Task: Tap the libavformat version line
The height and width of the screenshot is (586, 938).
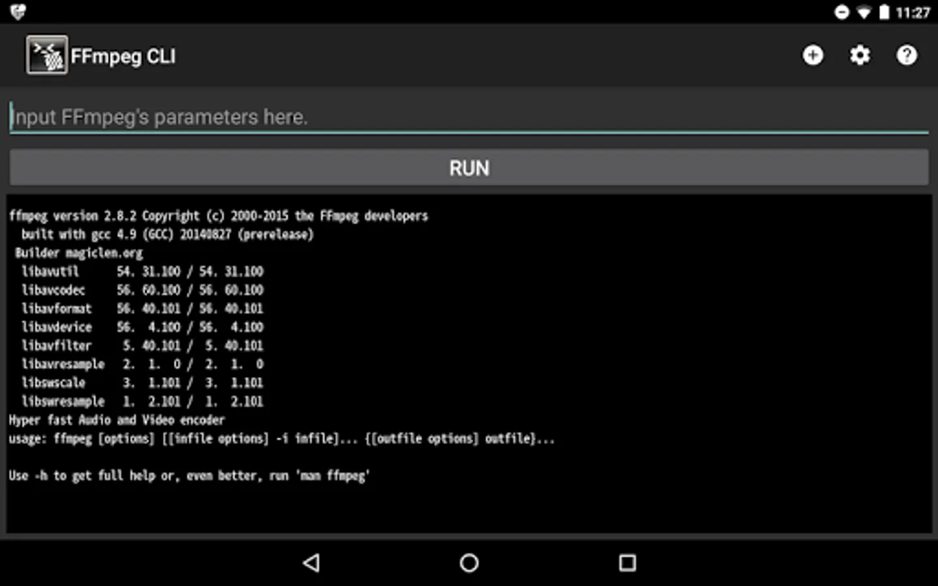Action: click(143, 309)
